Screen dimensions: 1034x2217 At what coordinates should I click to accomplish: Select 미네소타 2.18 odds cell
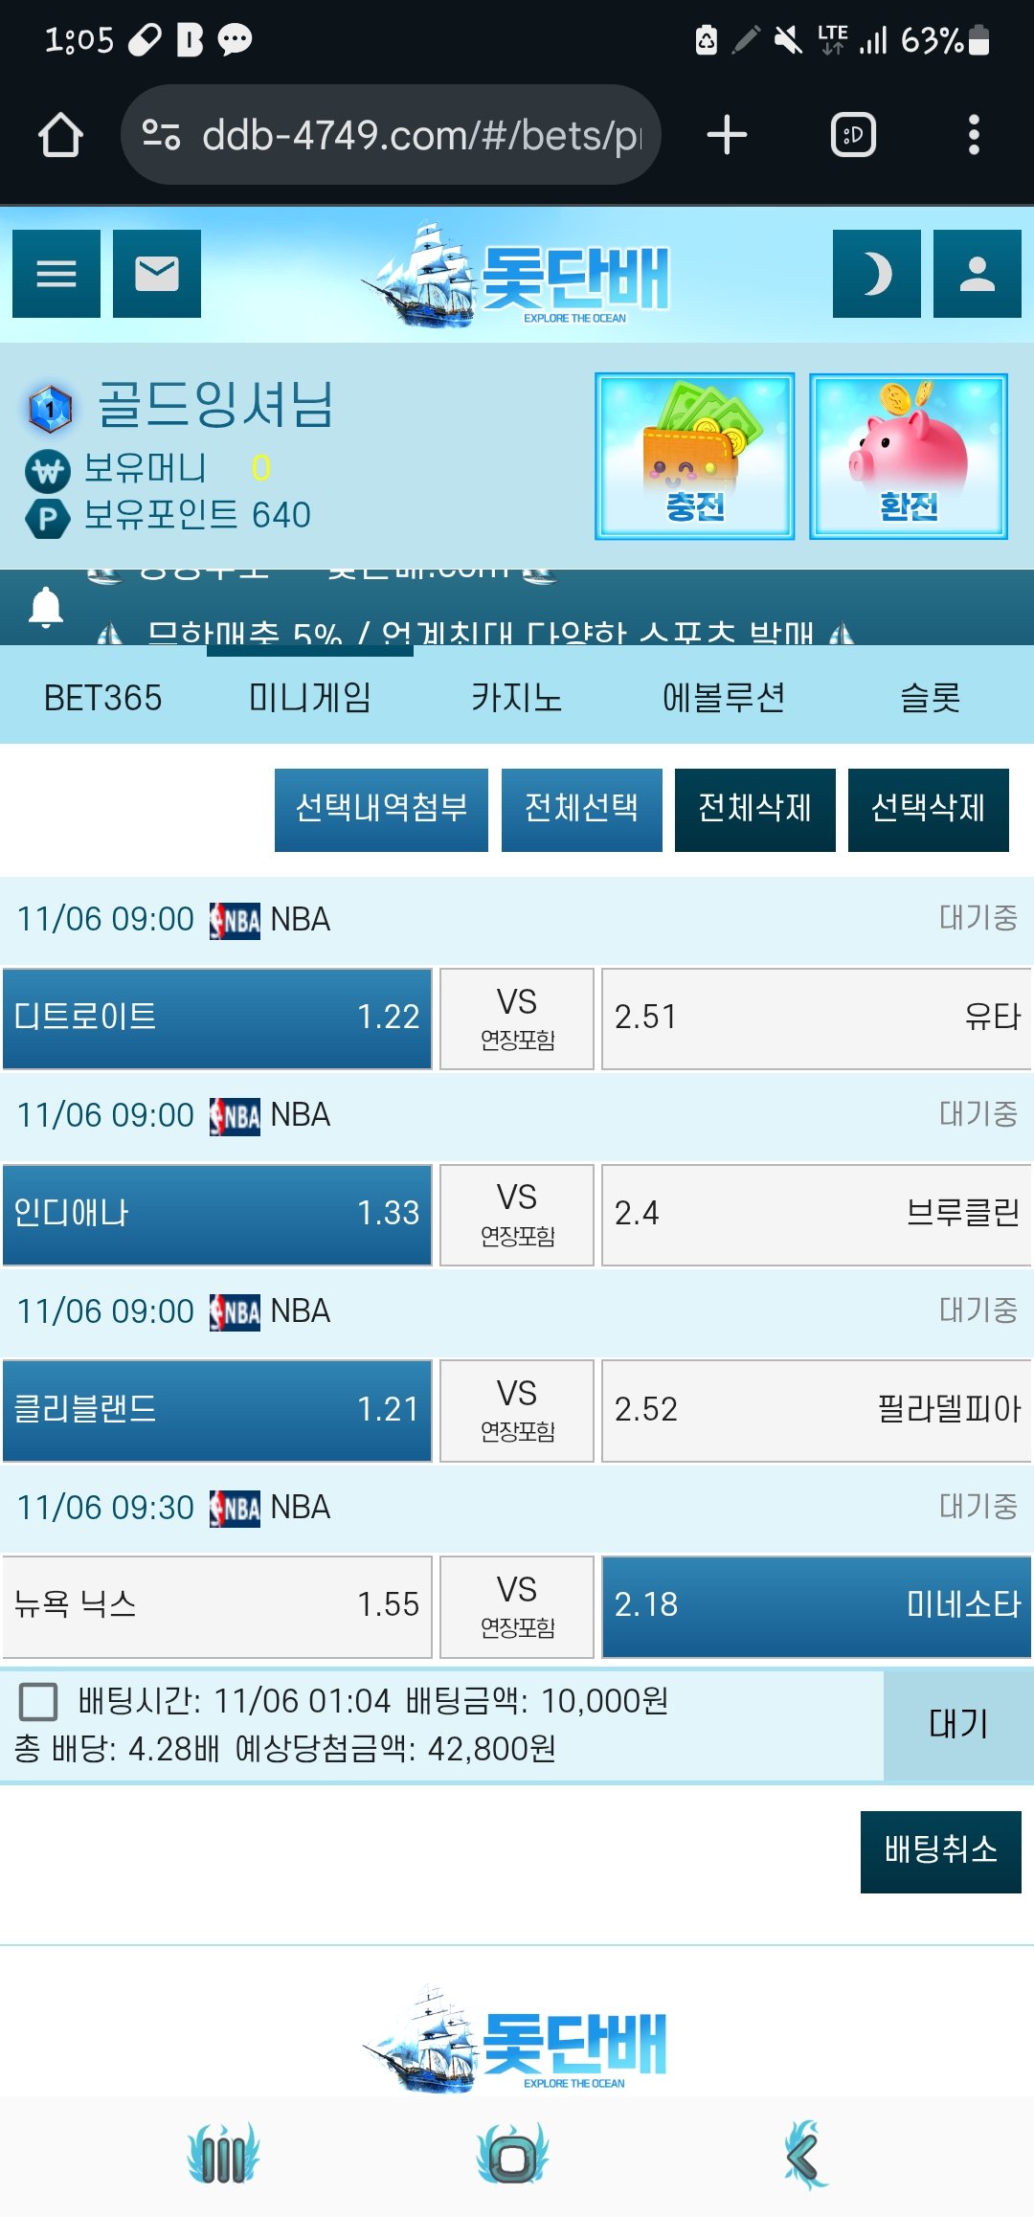[817, 1606]
